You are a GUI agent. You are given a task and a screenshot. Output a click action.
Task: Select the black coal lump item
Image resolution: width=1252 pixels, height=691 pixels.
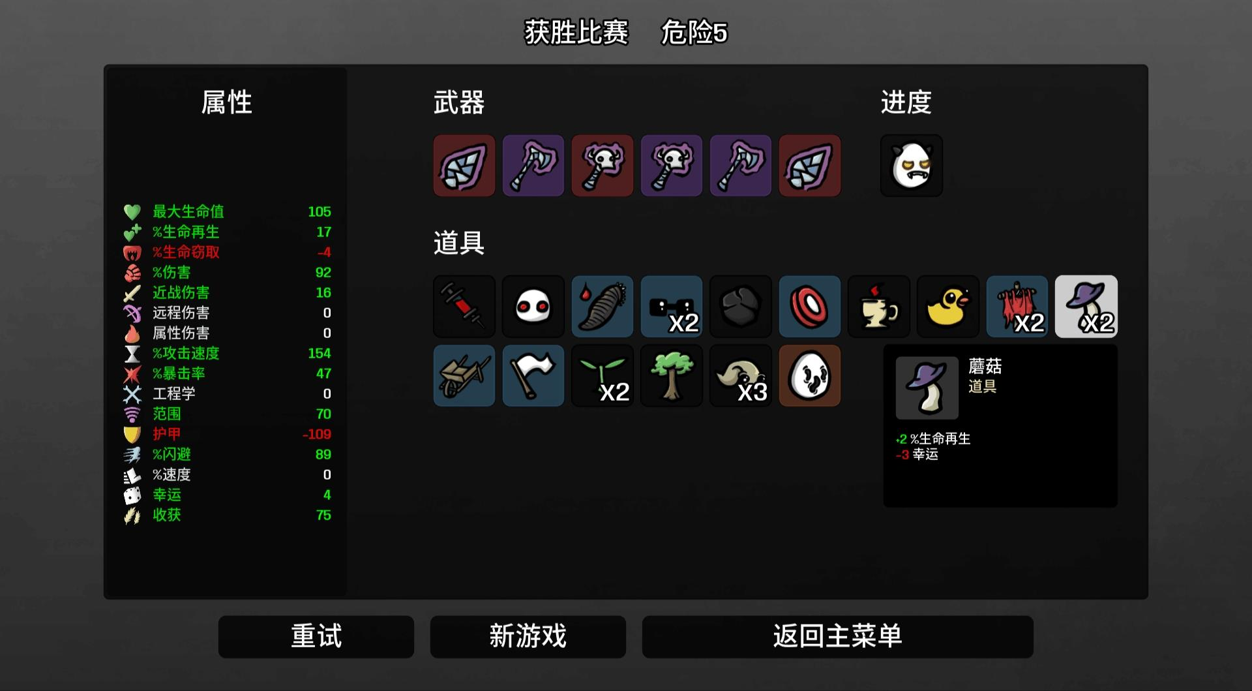pos(740,306)
